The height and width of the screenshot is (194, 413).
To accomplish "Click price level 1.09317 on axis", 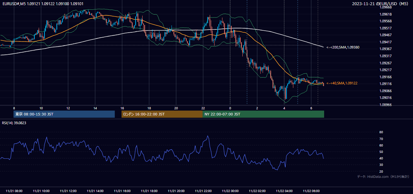I will point(386,56).
